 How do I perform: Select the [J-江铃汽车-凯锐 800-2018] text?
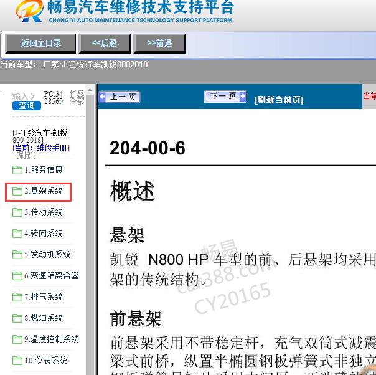coord(40,136)
